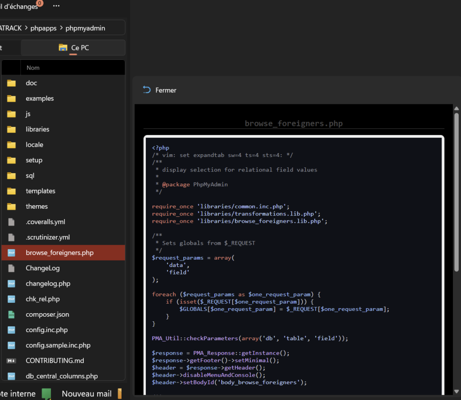Select phpmyadmin in the breadcrumb path
The height and width of the screenshot is (400, 461).
(85, 28)
